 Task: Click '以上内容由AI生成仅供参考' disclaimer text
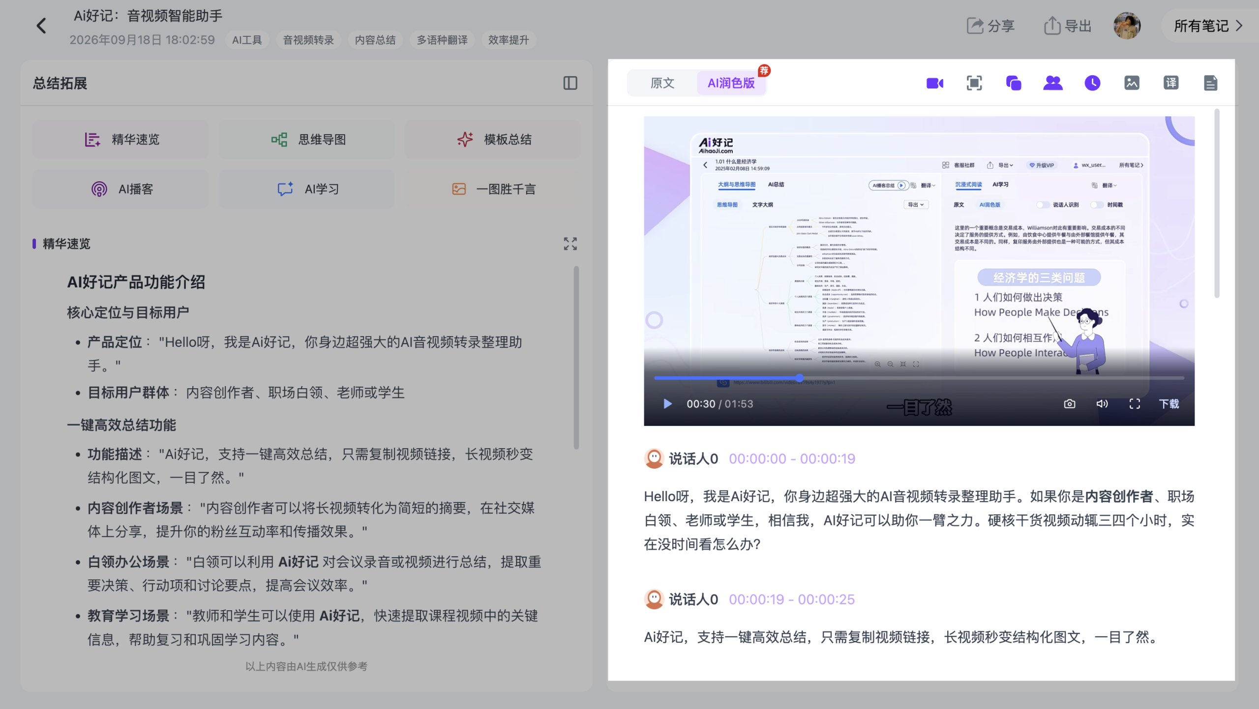click(x=306, y=666)
